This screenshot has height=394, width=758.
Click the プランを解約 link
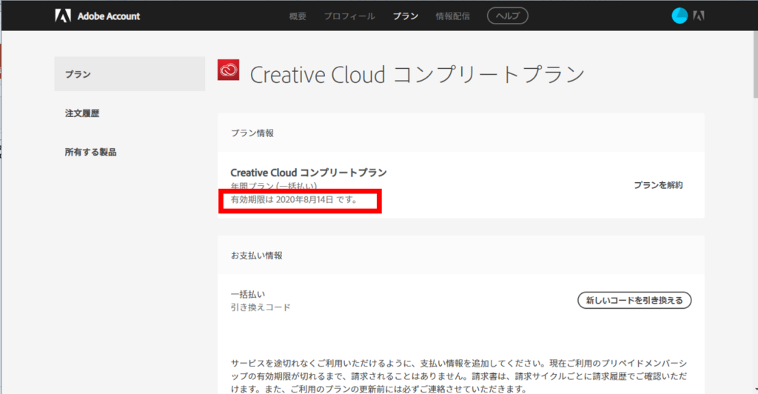pyautogui.click(x=658, y=185)
